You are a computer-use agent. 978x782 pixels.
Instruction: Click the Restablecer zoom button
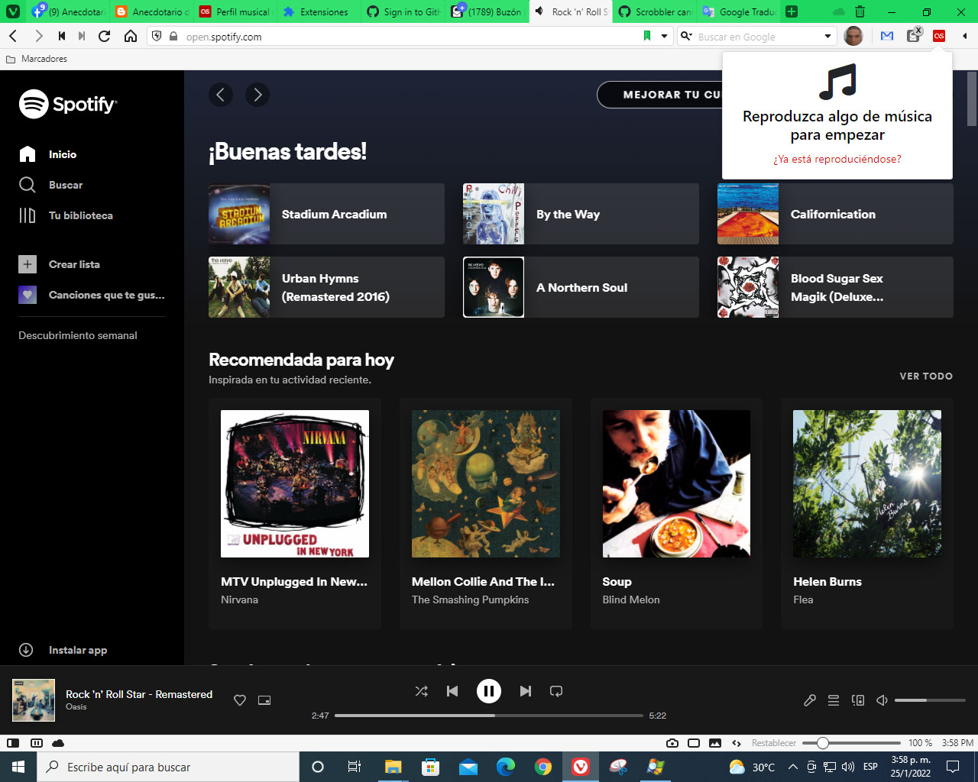pos(773,743)
